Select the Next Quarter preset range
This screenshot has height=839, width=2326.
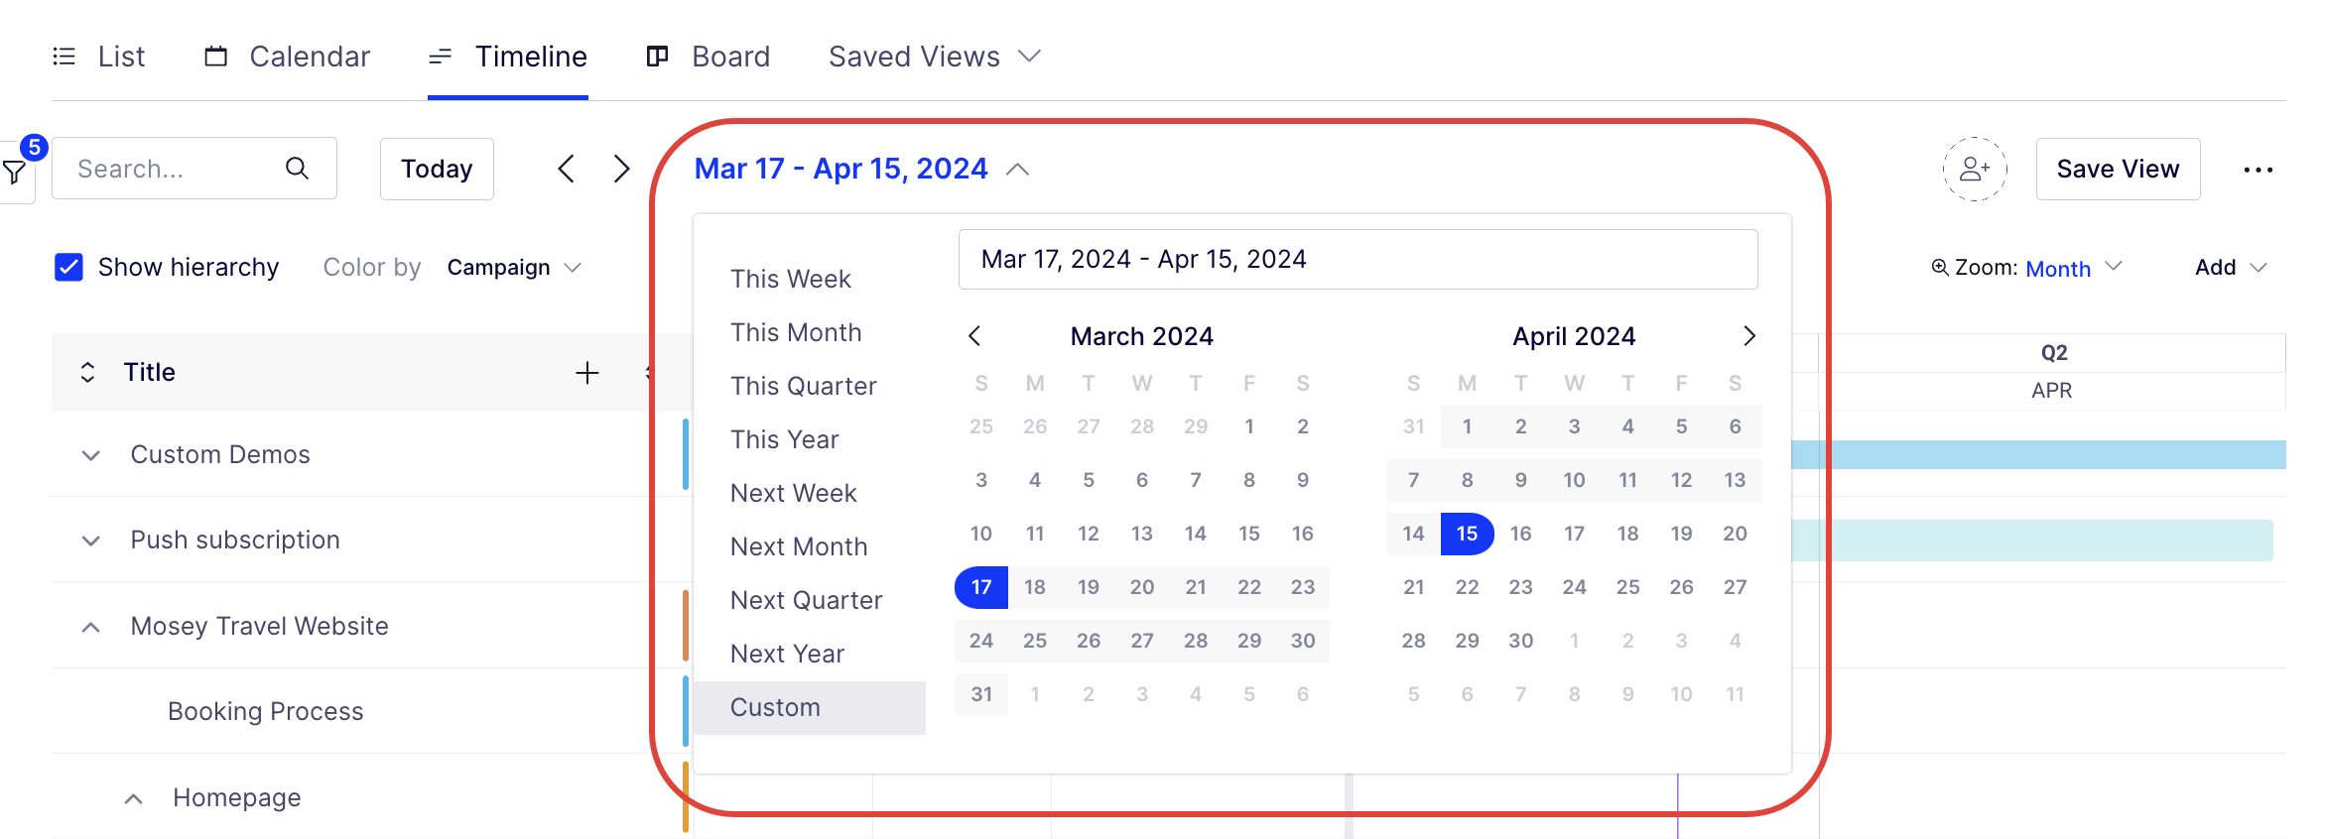pos(807,600)
